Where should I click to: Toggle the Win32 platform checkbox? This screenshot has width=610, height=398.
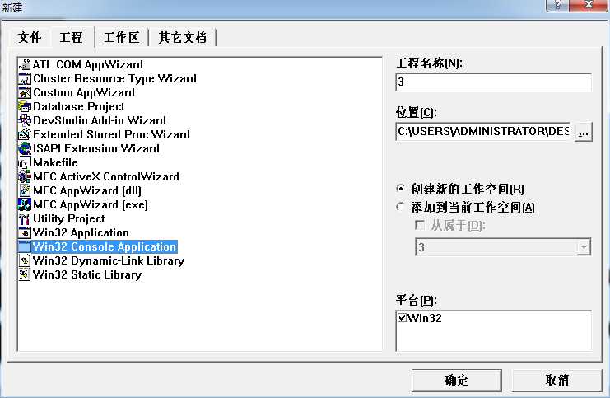tap(402, 318)
